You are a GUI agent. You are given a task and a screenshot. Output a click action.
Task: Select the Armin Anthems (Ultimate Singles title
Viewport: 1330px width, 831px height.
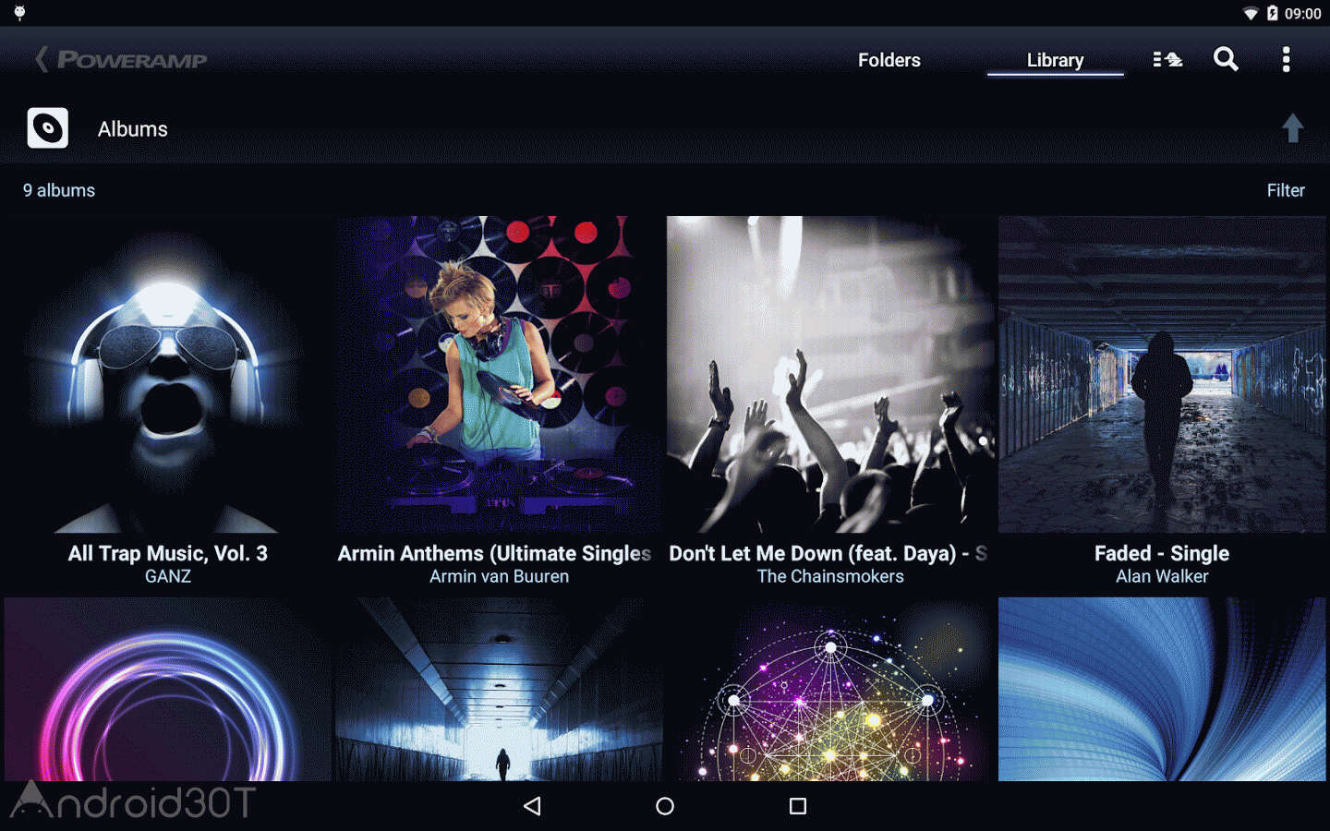[x=494, y=553]
